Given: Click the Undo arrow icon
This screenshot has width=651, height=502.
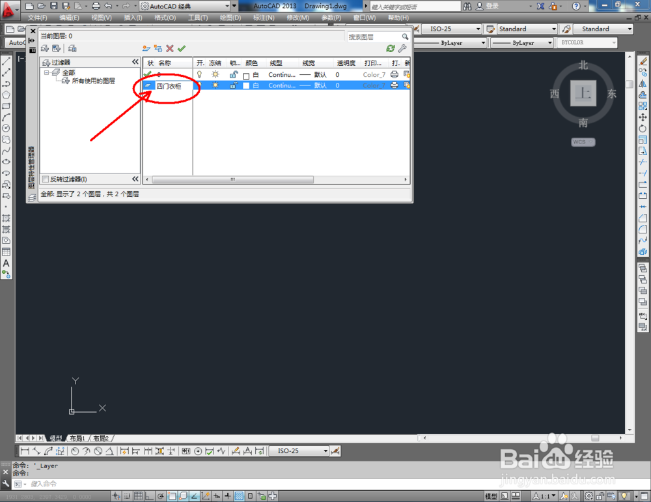Looking at the screenshot, I should [x=108, y=6].
